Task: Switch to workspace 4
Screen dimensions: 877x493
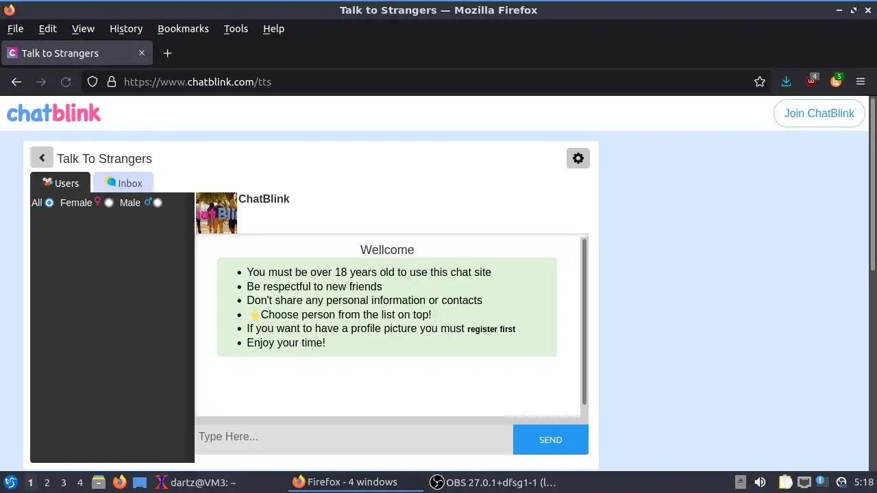Action: tap(79, 482)
